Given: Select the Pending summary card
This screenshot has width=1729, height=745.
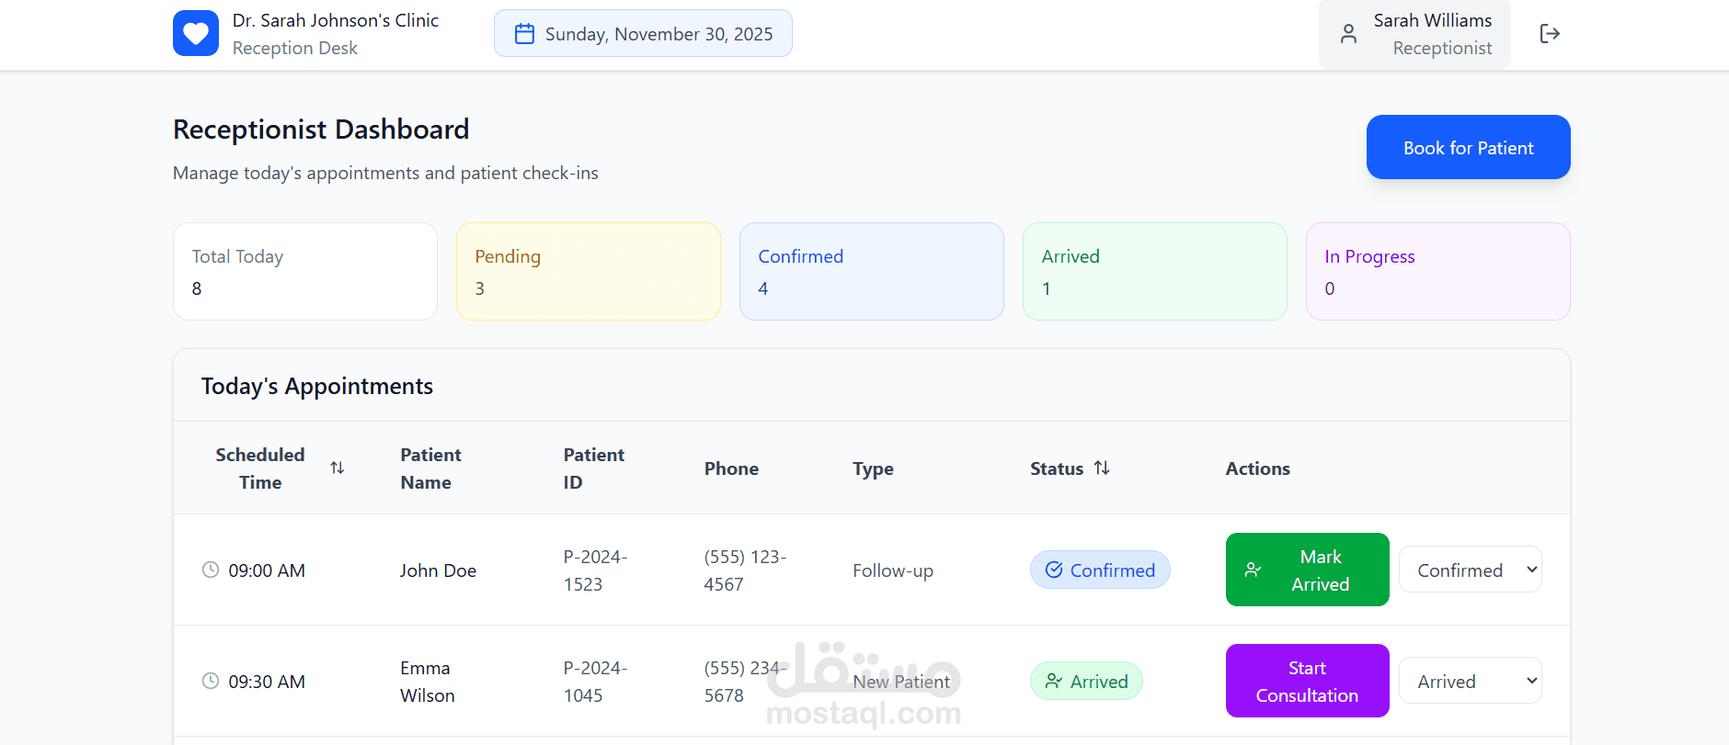Looking at the screenshot, I should click(588, 271).
